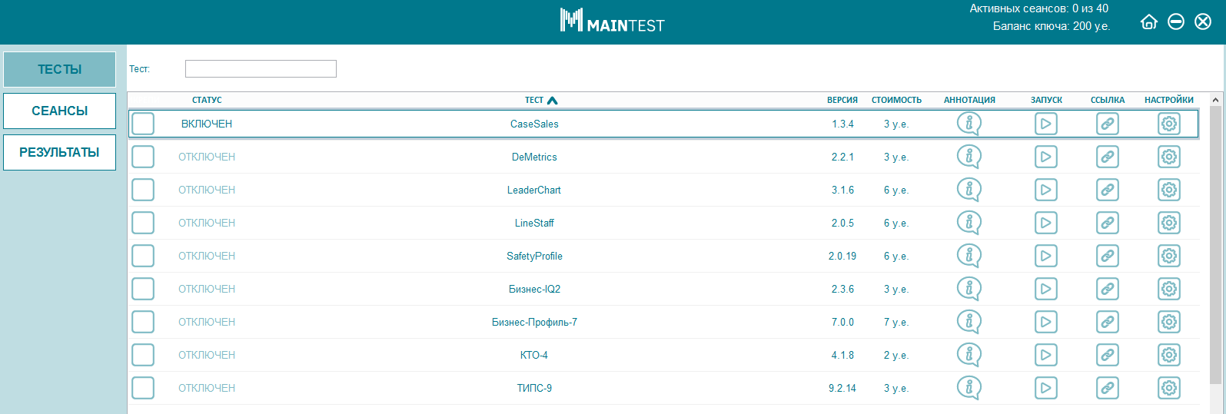The height and width of the screenshot is (414, 1226).
Task: Click the scrollbar up arrow
Action: point(1215,100)
